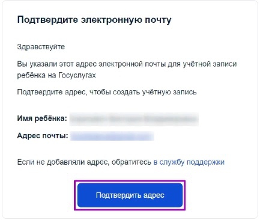Click the heading Подтвердите электронную почту

[94, 20]
